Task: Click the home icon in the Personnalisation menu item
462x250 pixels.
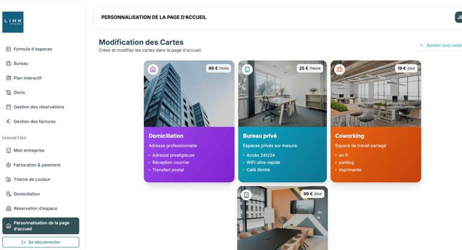Action: tap(8, 226)
